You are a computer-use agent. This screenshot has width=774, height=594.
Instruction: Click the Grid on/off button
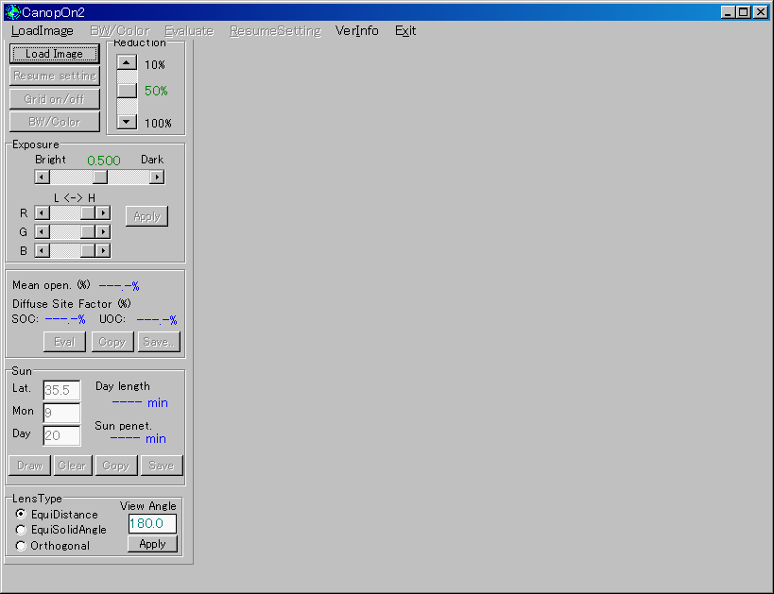pyautogui.click(x=54, y=99)
